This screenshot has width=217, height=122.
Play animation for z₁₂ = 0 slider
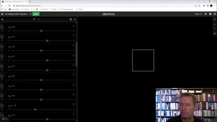tap(2, 47)
